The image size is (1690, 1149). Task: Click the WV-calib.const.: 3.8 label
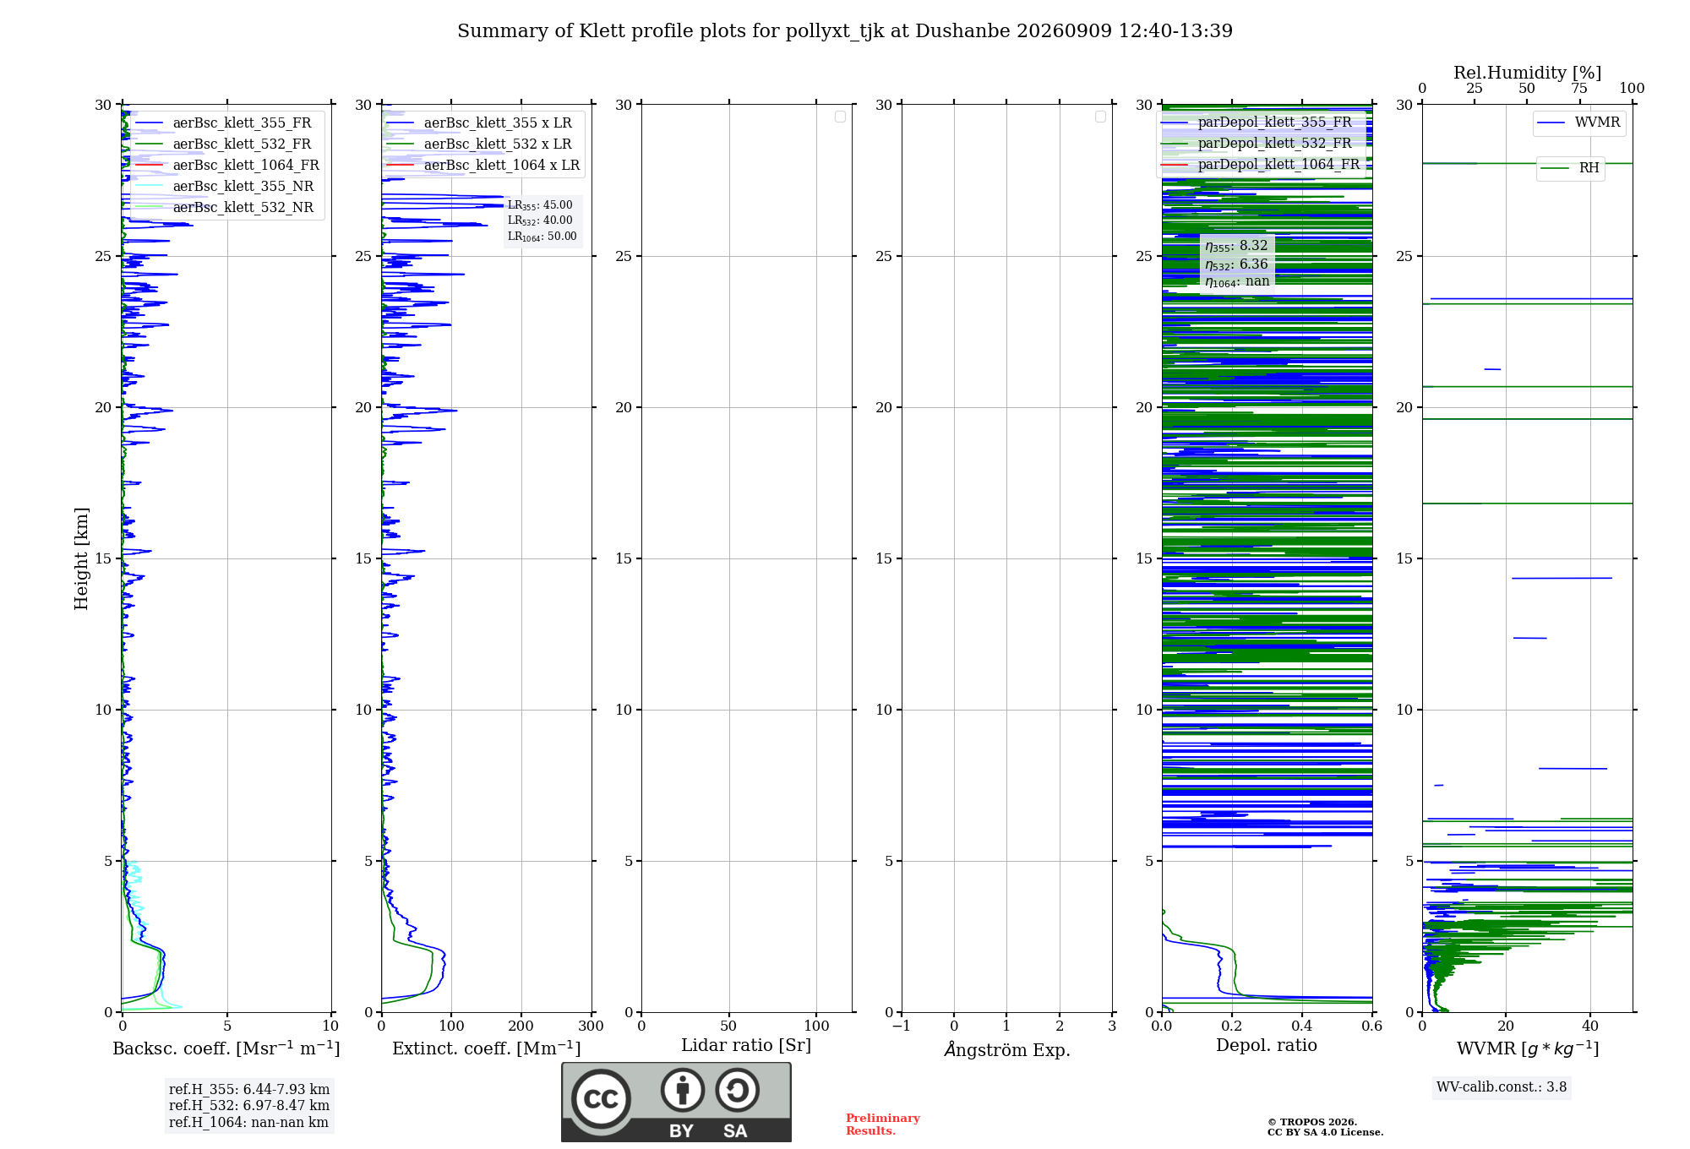tap(1502, 1087)
